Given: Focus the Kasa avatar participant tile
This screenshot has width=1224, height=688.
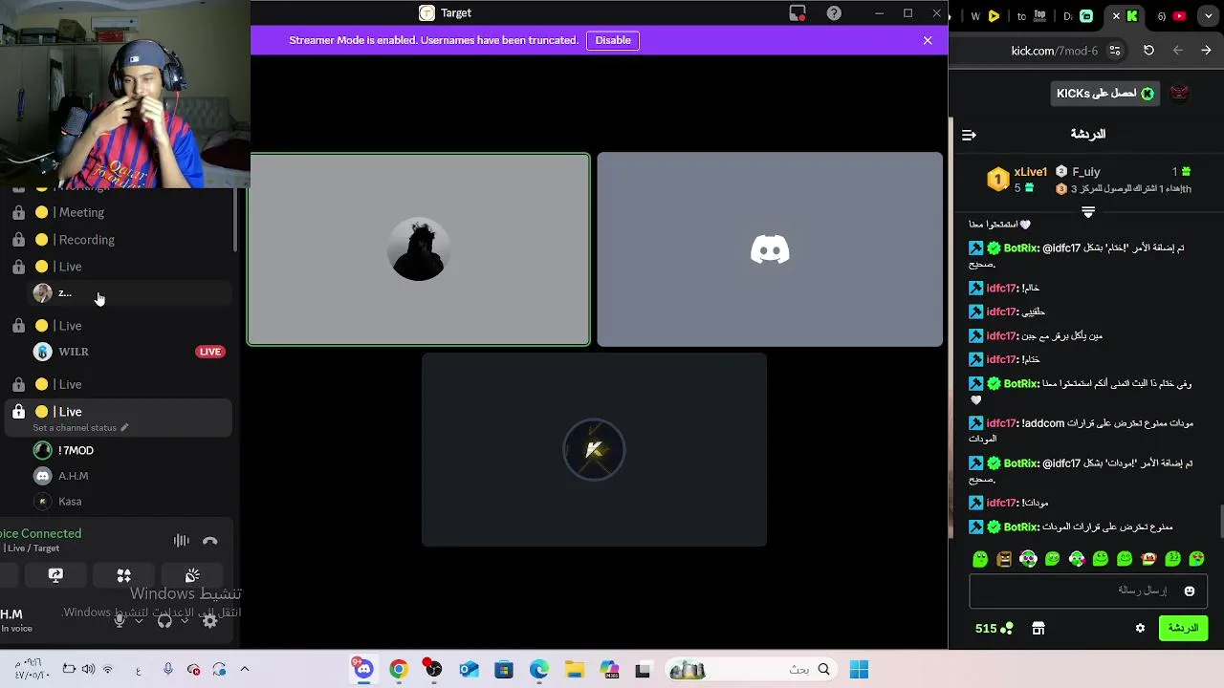Looking at the screenshot, I should 594,450.
